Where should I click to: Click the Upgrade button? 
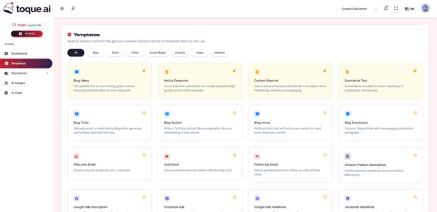coord(27,34)
